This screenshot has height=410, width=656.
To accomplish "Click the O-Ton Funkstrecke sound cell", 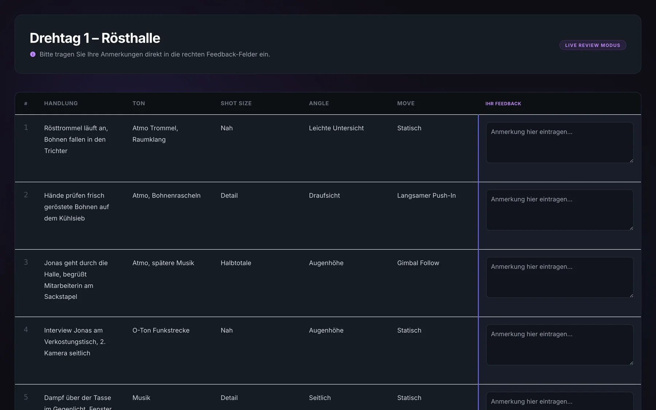I will [x=161, y=330].
